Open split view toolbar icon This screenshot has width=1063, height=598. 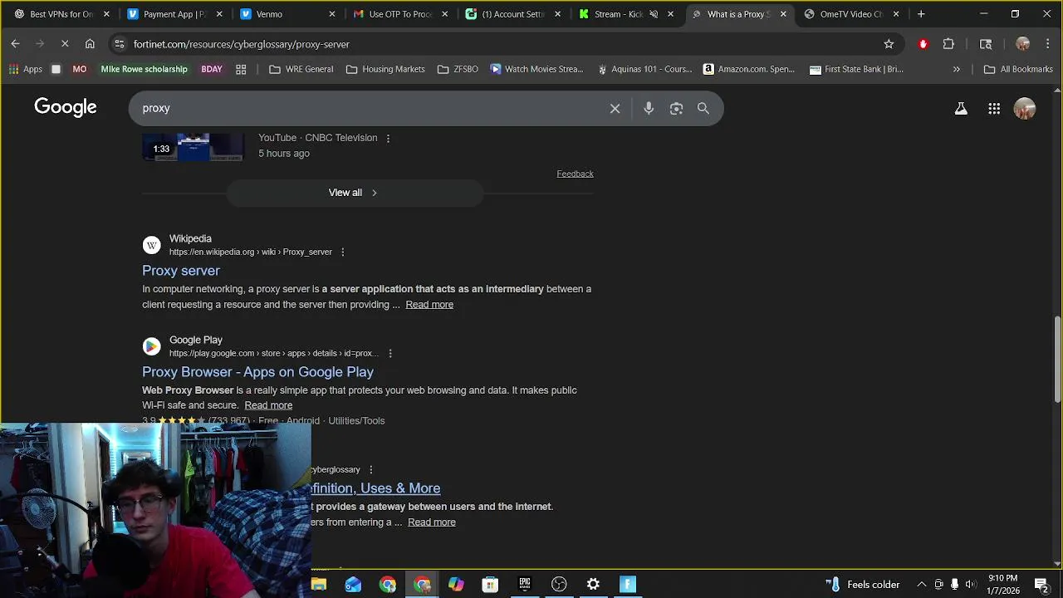(x=986, y=44)
